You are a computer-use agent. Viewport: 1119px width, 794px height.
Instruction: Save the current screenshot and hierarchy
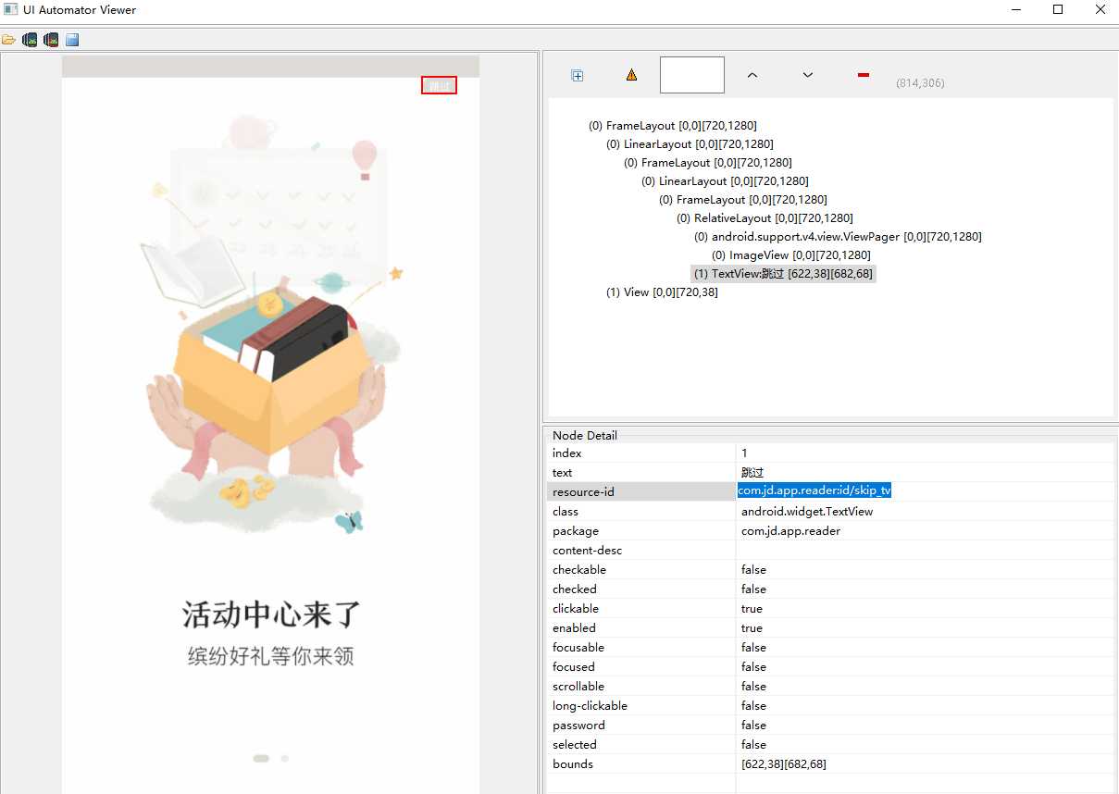pyautogui.click(x=71, y=39)
